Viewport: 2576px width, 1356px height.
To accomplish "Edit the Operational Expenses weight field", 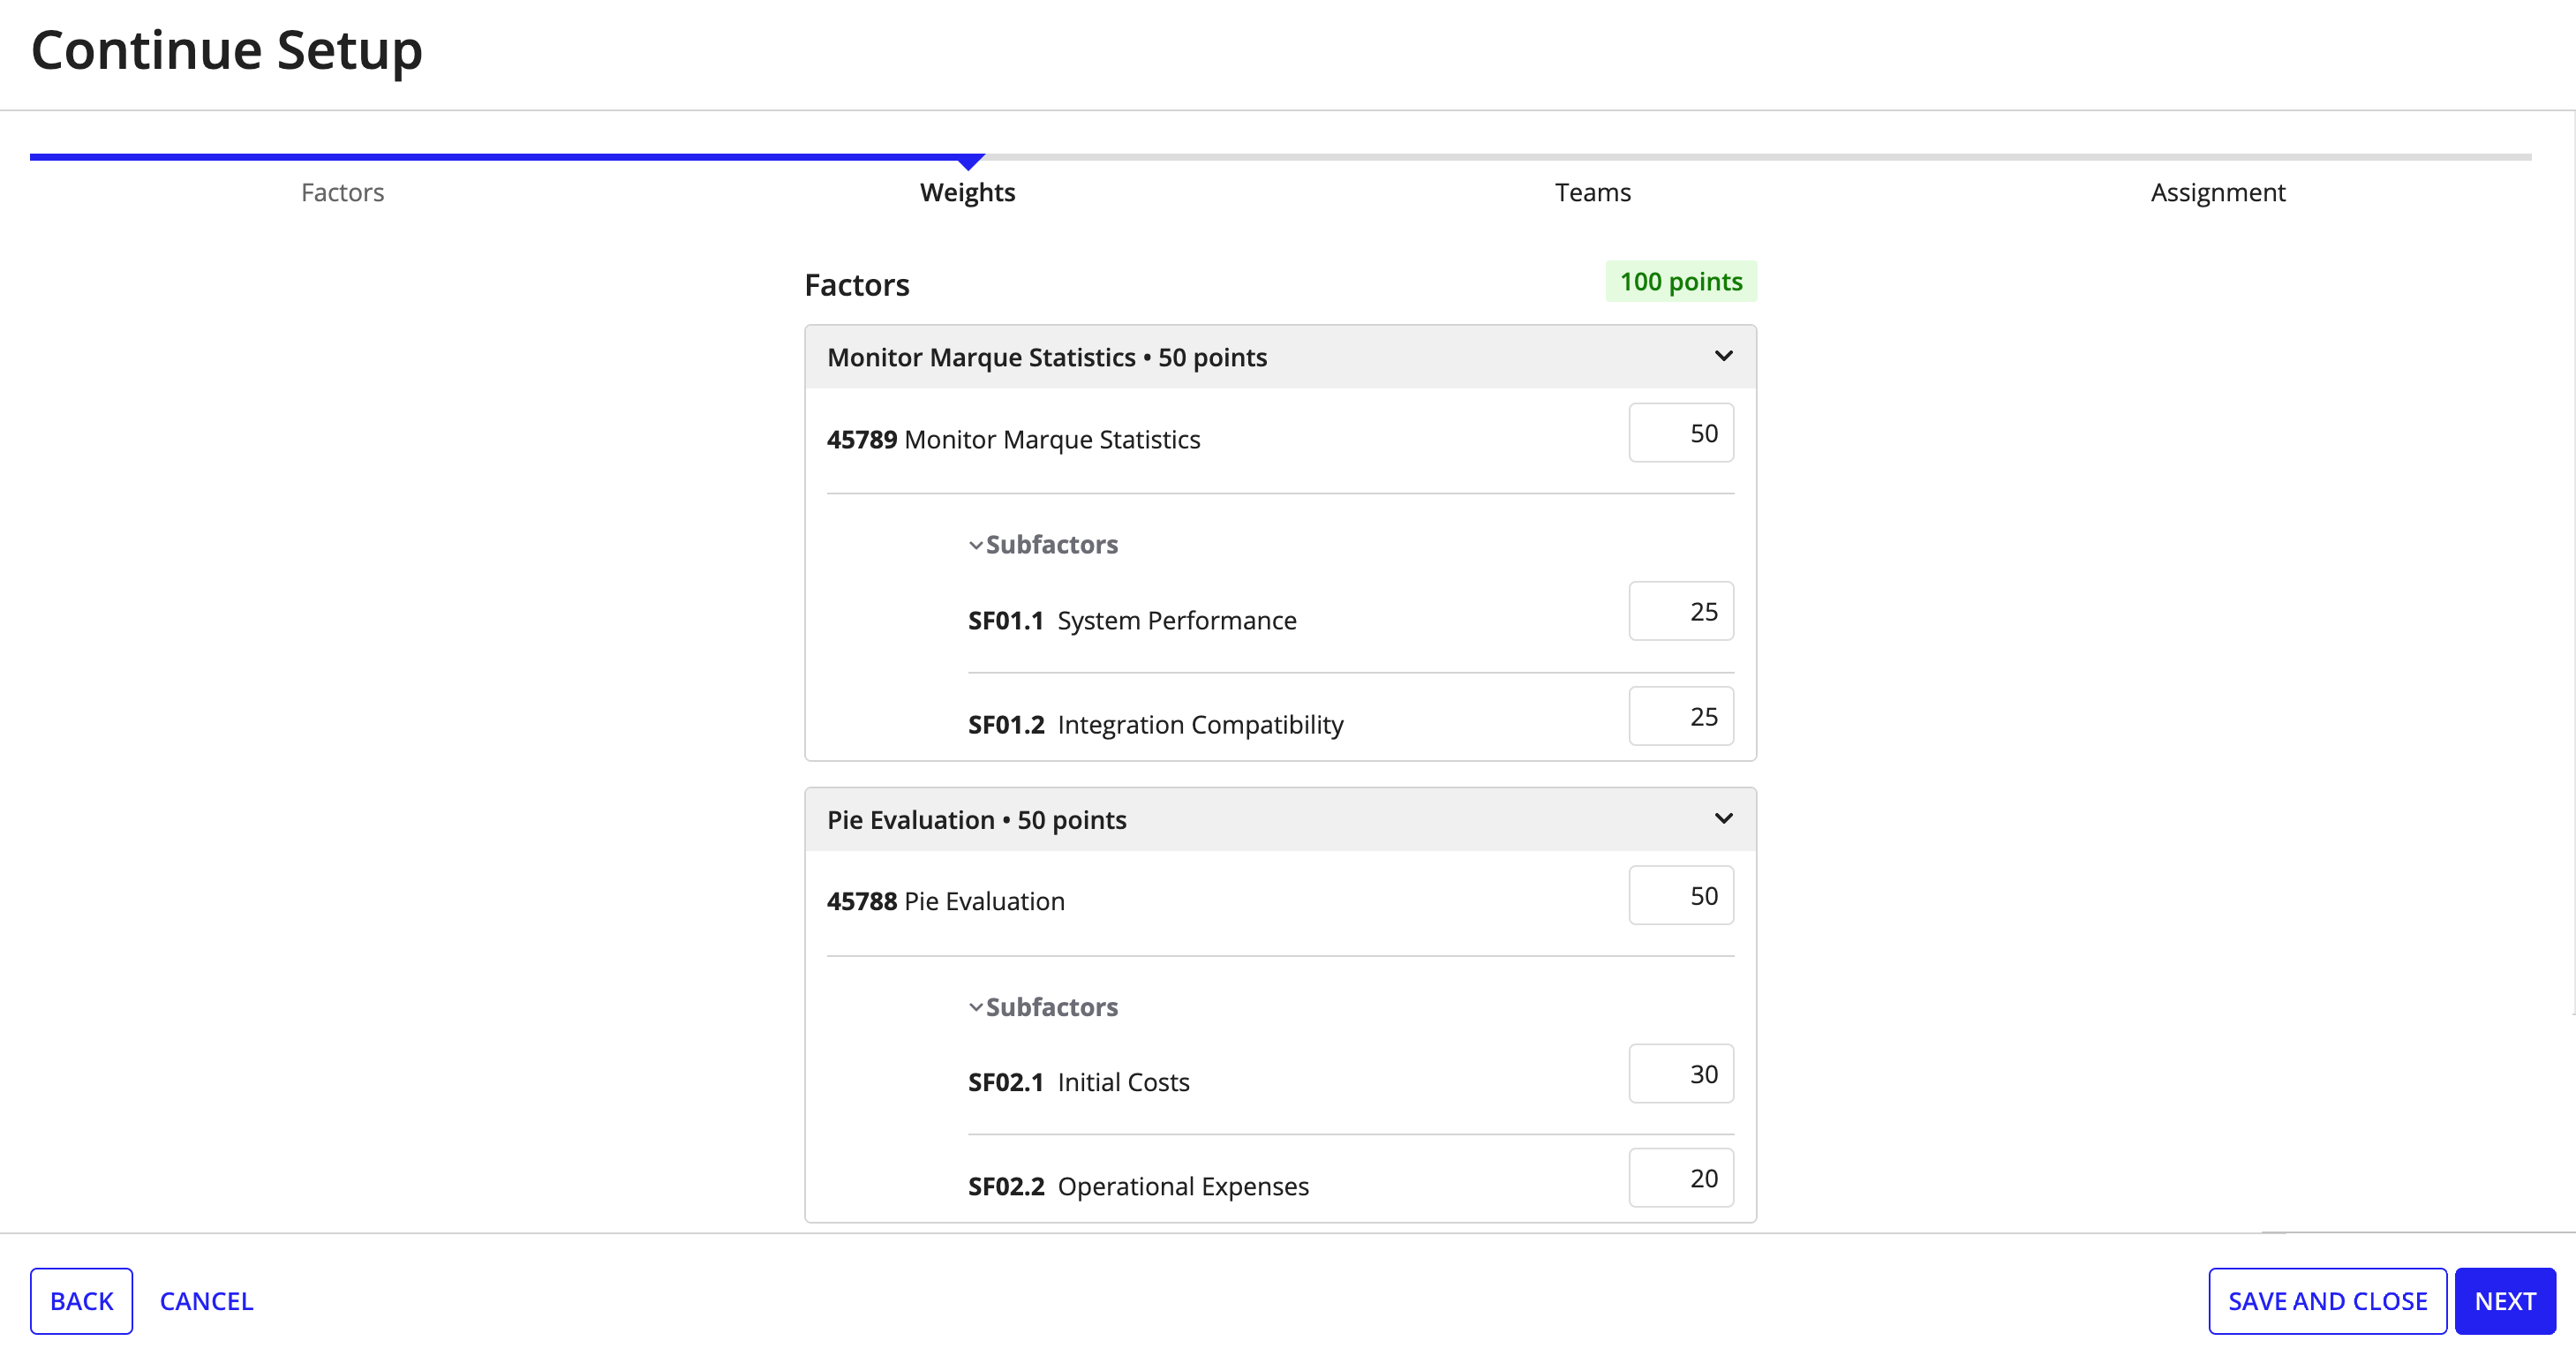I will [x=1680, y=1178].
